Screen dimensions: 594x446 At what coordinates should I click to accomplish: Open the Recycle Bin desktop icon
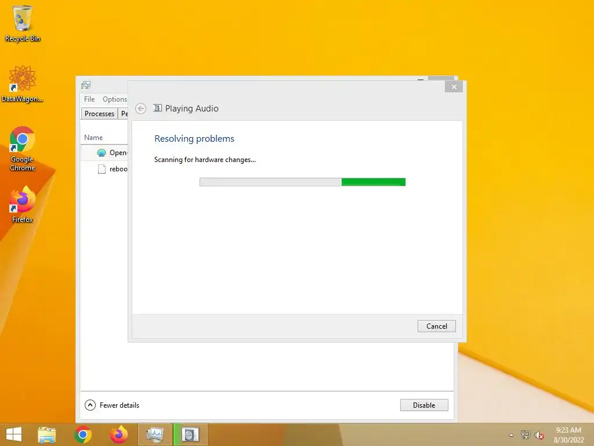tap(23, 23)
